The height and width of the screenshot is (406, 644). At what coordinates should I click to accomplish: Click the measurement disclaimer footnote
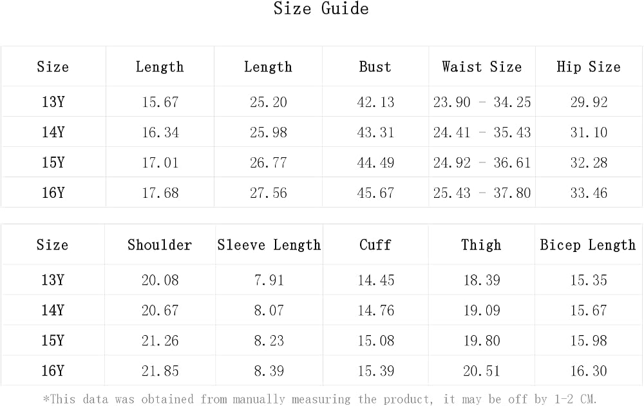tap(319, 399)
